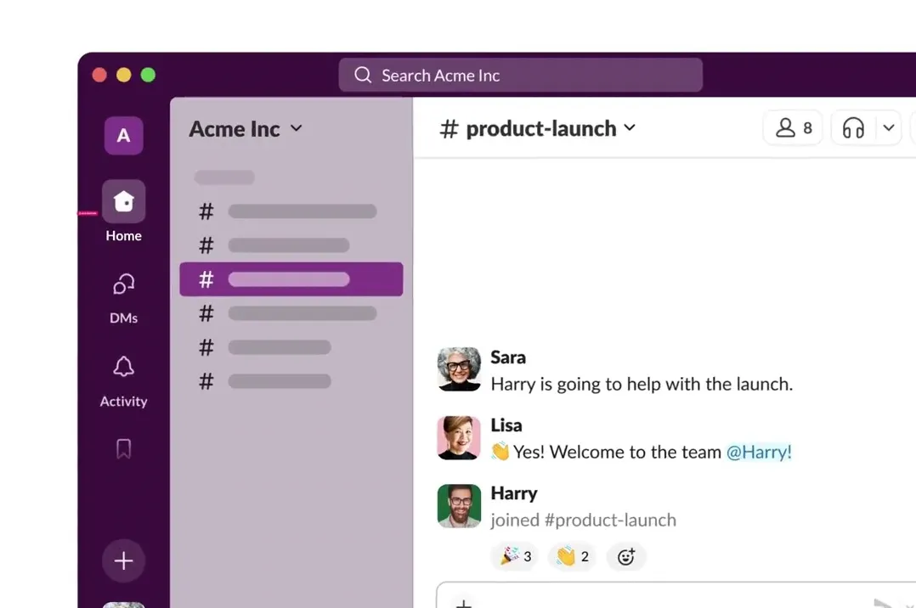
Task: Click the Acme workspace 'A' icon
Action: click(x=123, y=136)
